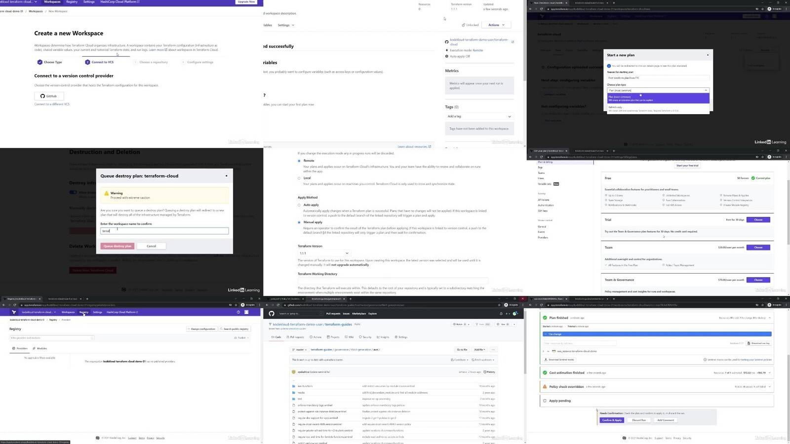Screen dimensions: 790x444
Task: Click the GitHub icon in the Connect to VCS button
Action: click(x=42, y=96)
